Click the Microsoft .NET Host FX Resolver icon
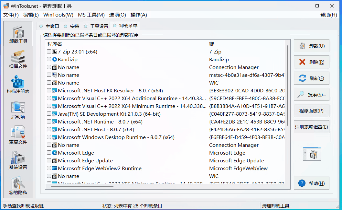The image size is (342, 210). (x=55, y=90)
